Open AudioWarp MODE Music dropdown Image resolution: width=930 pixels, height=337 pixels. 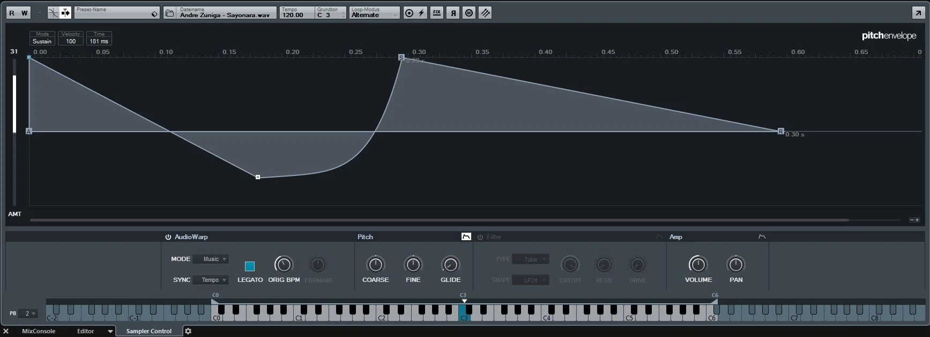(x=211, y=259)
